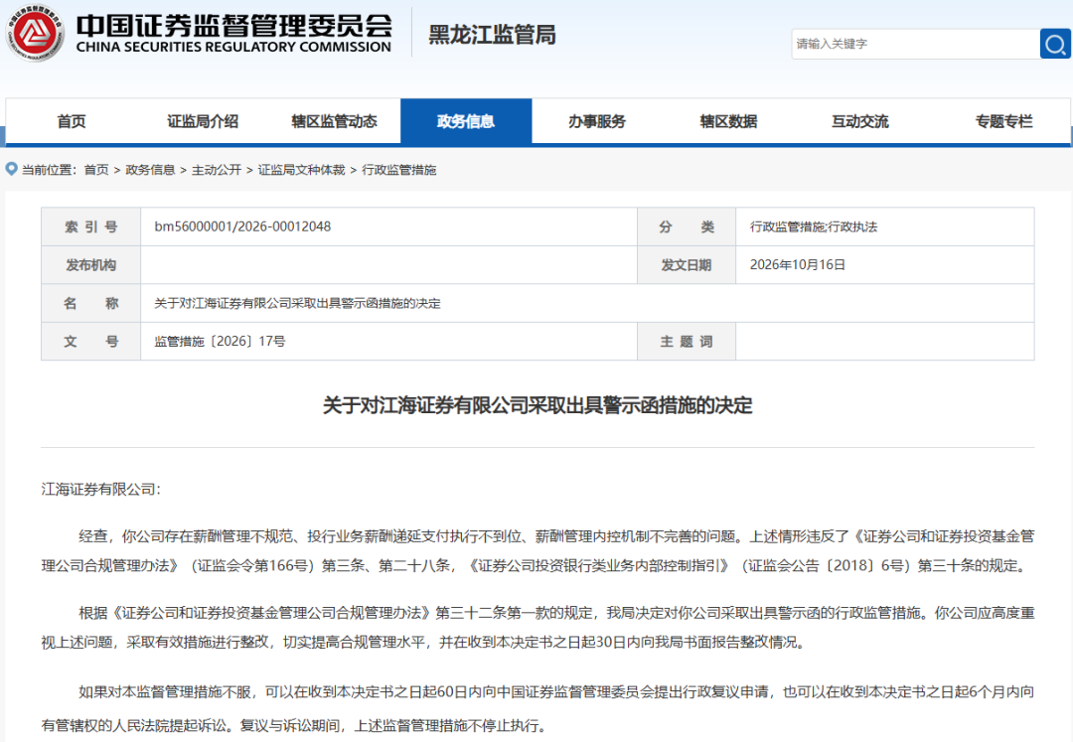Select the 政务信息 navigation tab
This screenshot has height=742, width=1073.
[466, 121]
